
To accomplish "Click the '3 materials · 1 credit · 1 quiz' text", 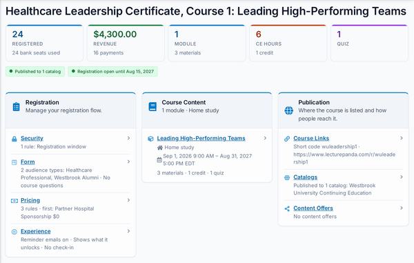I will tap(190, 173).
